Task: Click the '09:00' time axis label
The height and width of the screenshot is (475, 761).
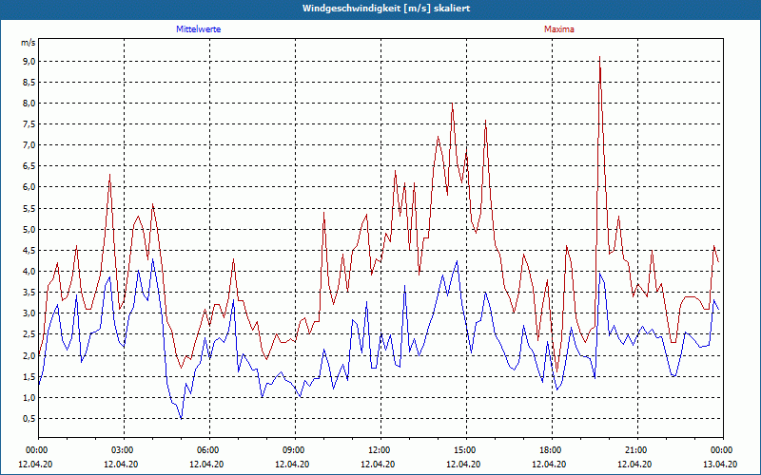Action: click(294, 450)
